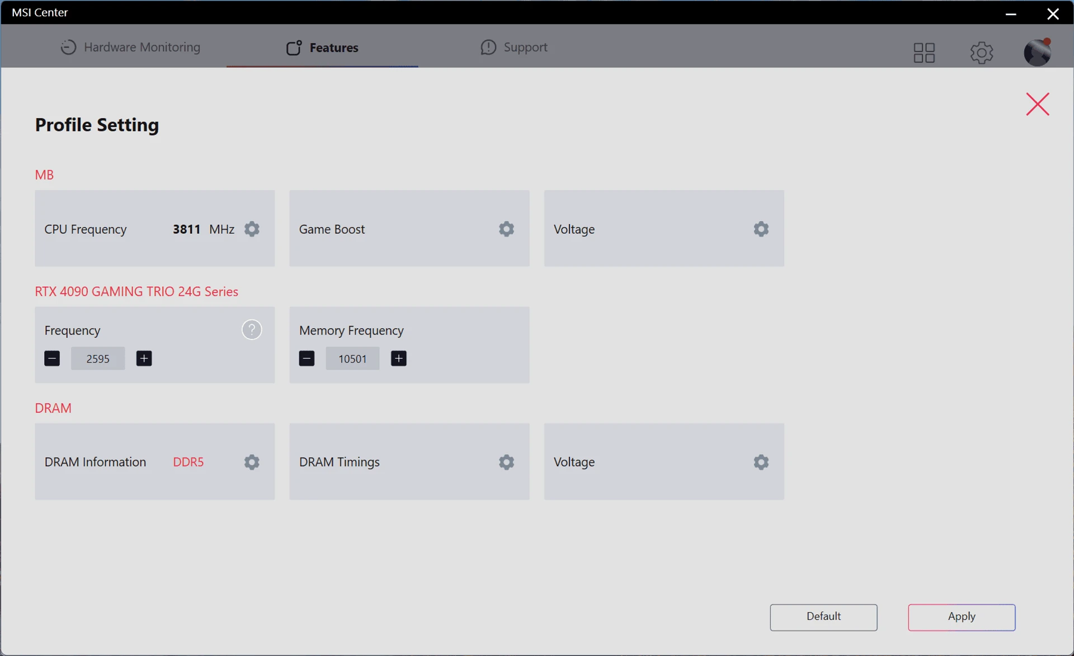Click the red MB section heading
Viewport: 1074px width, 656px height.
(x=44, y=174)
